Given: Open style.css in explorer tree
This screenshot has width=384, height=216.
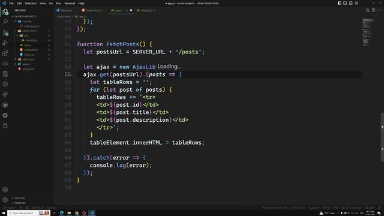Looking at the screenshot, I should [x=27, y=55].
